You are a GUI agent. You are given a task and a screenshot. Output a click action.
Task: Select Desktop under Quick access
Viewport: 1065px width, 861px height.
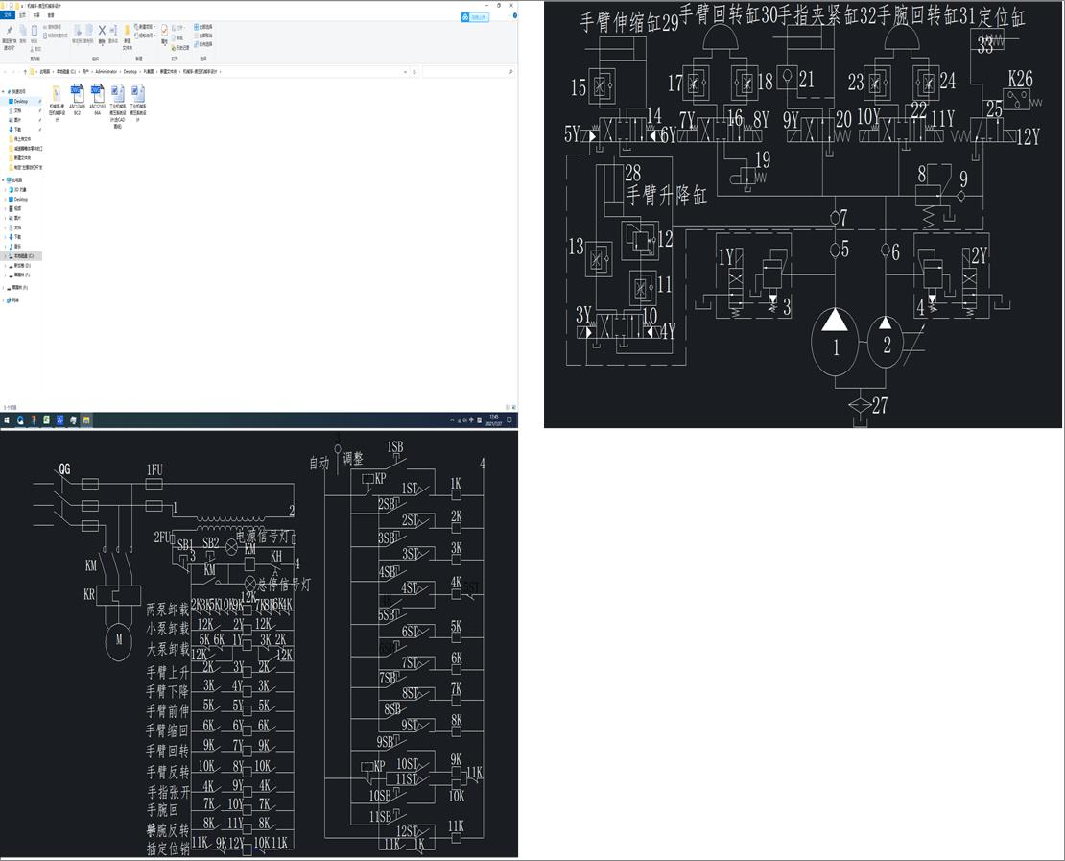tap(20, 101)
